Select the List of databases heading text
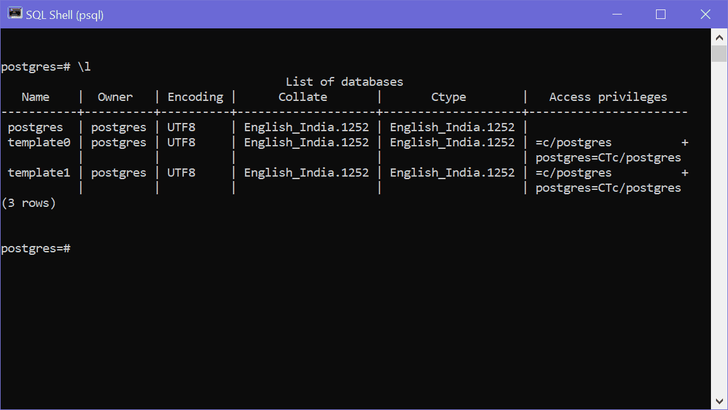Viewport: 728px width, 410px height. 345,81
